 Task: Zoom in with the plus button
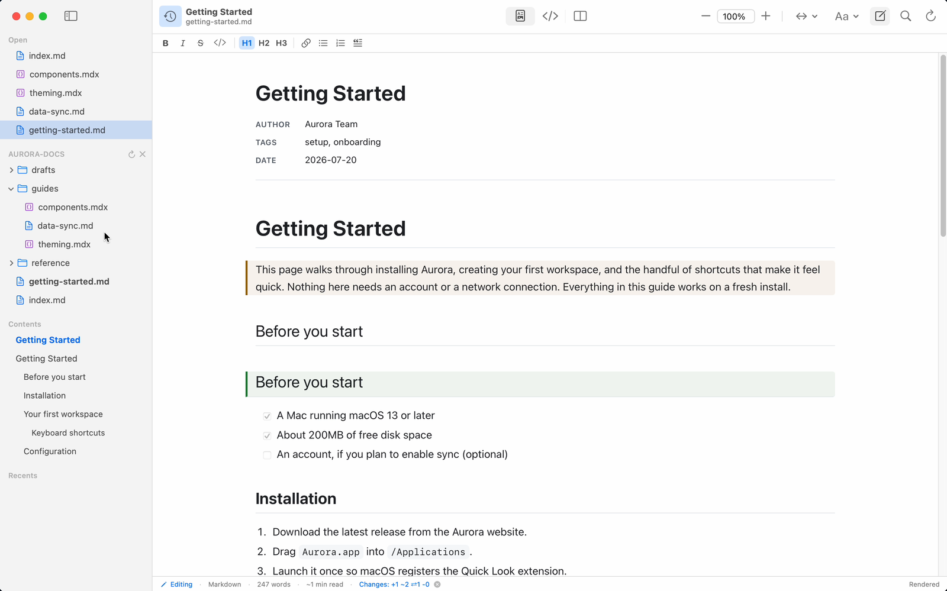(766, 16)
